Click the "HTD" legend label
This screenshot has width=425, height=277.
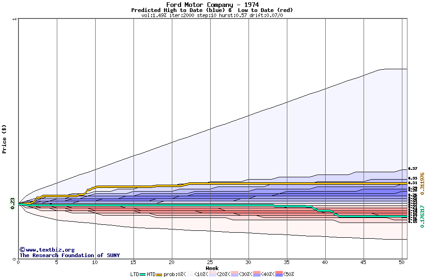point(151,274)
